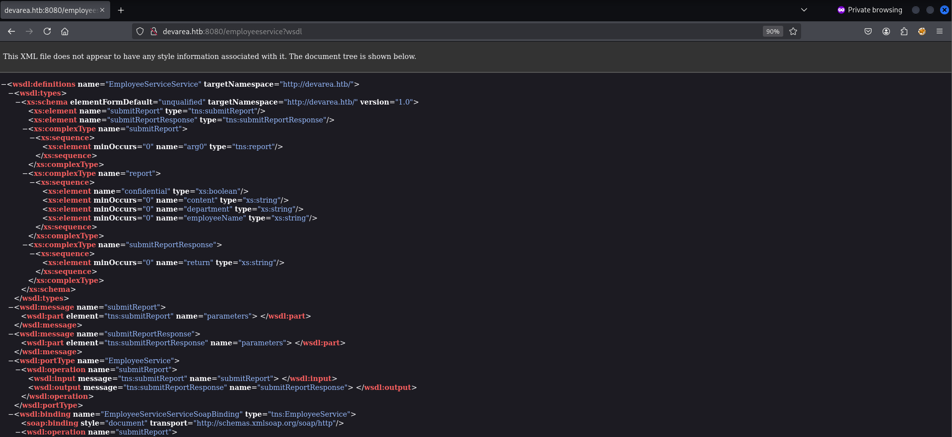Collapse xs:sequence containing arg0 element

pos(32,138)
